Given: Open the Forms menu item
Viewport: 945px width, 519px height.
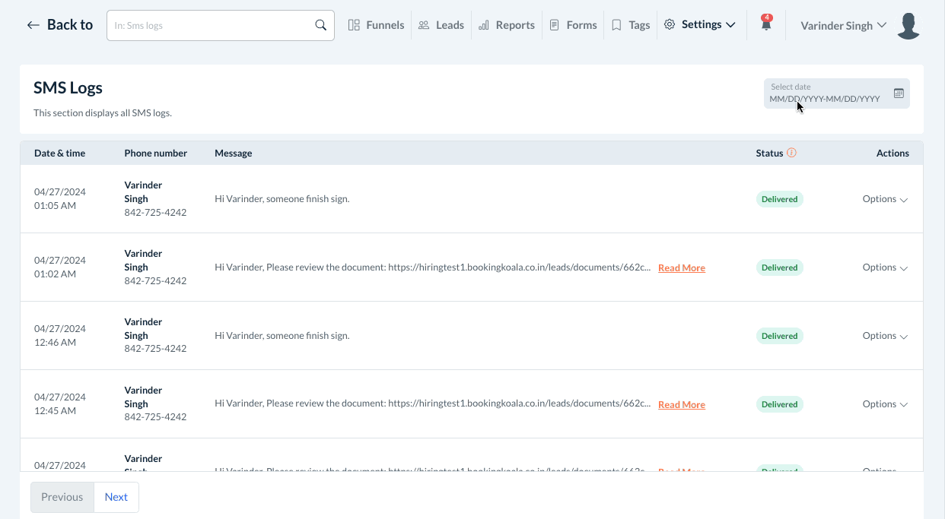Looking at the screenshot, I should pos(573,25).
